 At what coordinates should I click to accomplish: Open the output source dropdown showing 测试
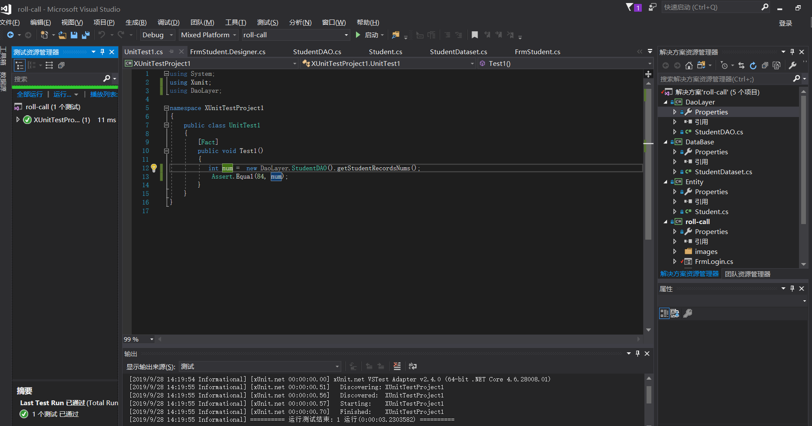point(260,367)
